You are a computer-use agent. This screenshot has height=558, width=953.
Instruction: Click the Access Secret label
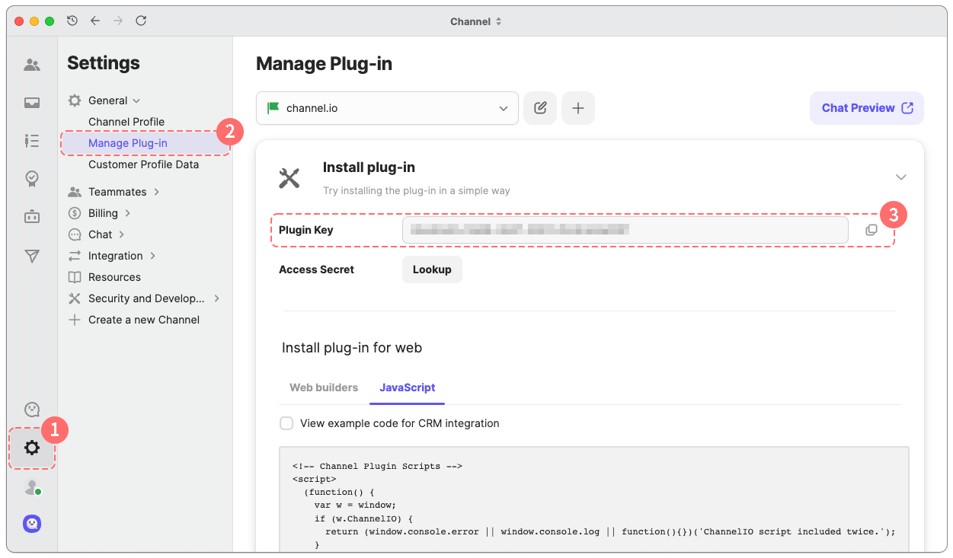tap(316, 269)
